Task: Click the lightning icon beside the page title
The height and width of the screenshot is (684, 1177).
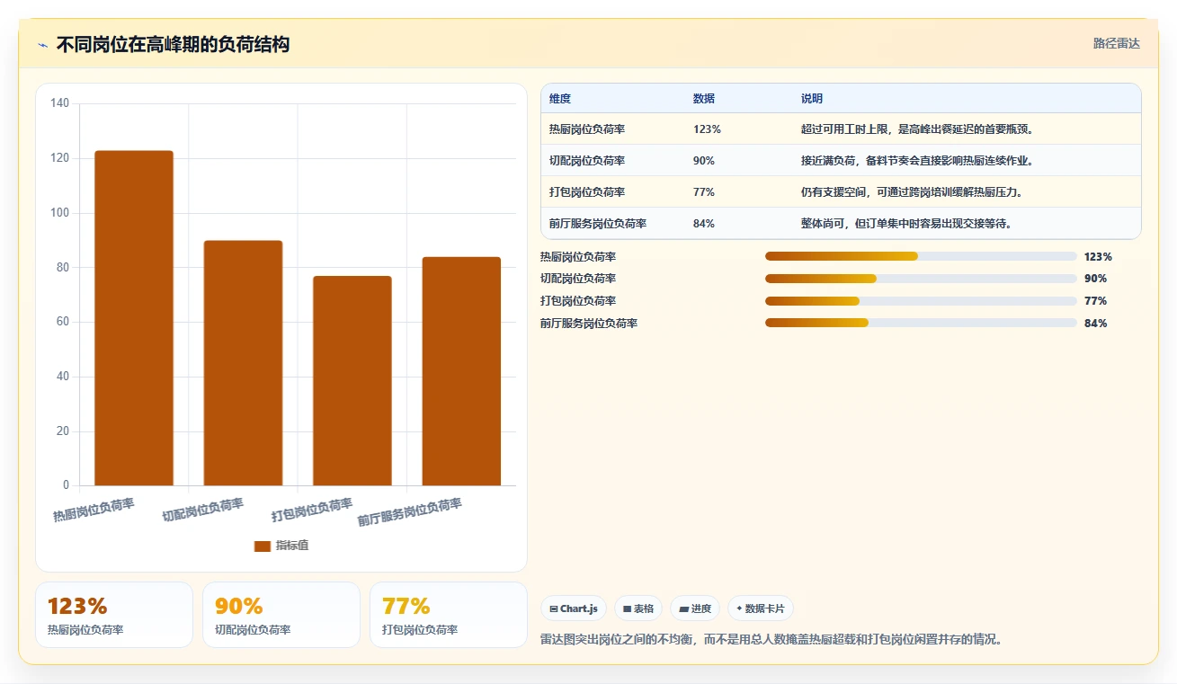Action: 43,45
